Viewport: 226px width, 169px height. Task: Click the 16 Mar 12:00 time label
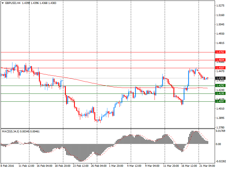(189, 166)
